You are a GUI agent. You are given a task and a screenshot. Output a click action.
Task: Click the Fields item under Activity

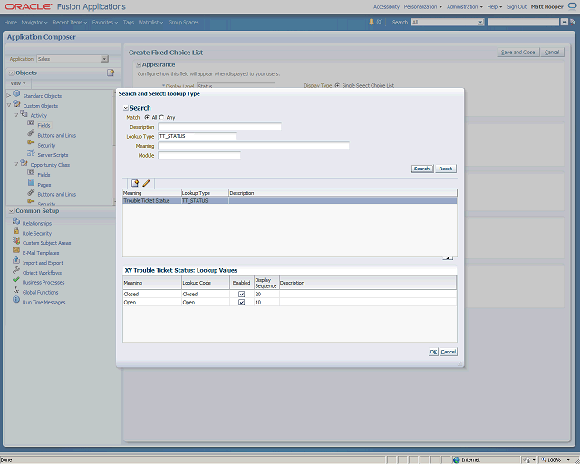[43, 125]
